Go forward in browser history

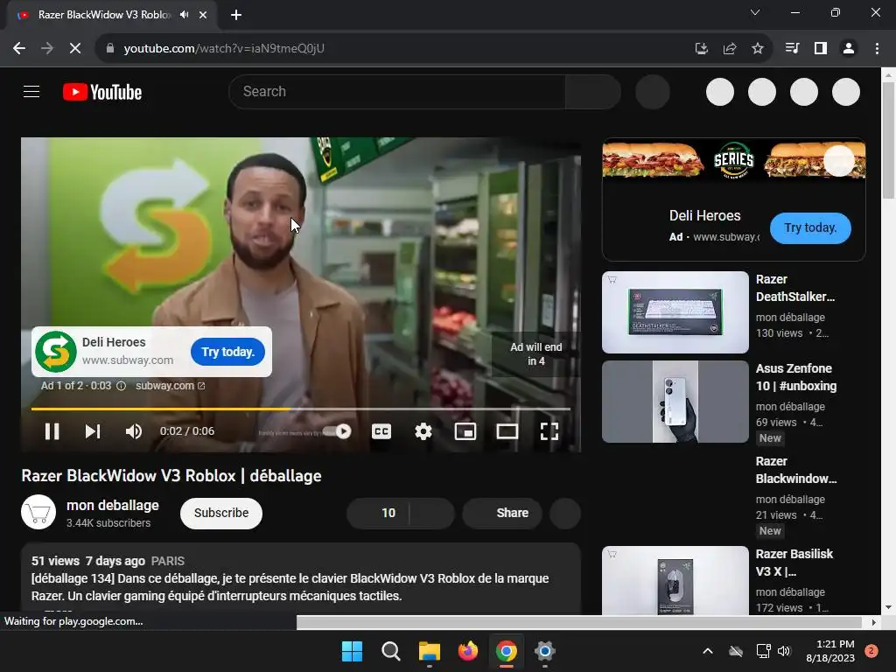[47, 49]
